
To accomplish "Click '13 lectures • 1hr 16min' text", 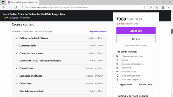I will coord(94,76).
